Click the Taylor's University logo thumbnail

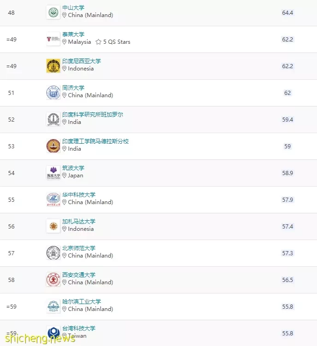pos(53,39)
